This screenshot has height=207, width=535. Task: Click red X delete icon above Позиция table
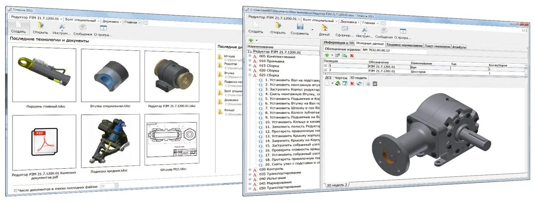click(352, 55)
